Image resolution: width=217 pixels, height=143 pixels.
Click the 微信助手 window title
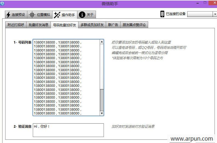[x=110, y=4]
